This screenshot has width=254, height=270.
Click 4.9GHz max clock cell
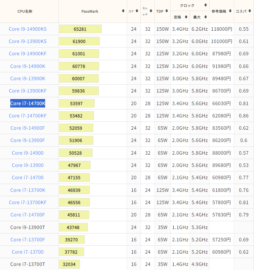pos(200,264)
